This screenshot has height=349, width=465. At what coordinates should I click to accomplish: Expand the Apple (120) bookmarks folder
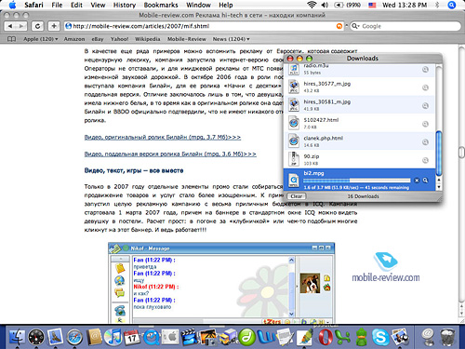pyautogui.click(x=41, y=39)
